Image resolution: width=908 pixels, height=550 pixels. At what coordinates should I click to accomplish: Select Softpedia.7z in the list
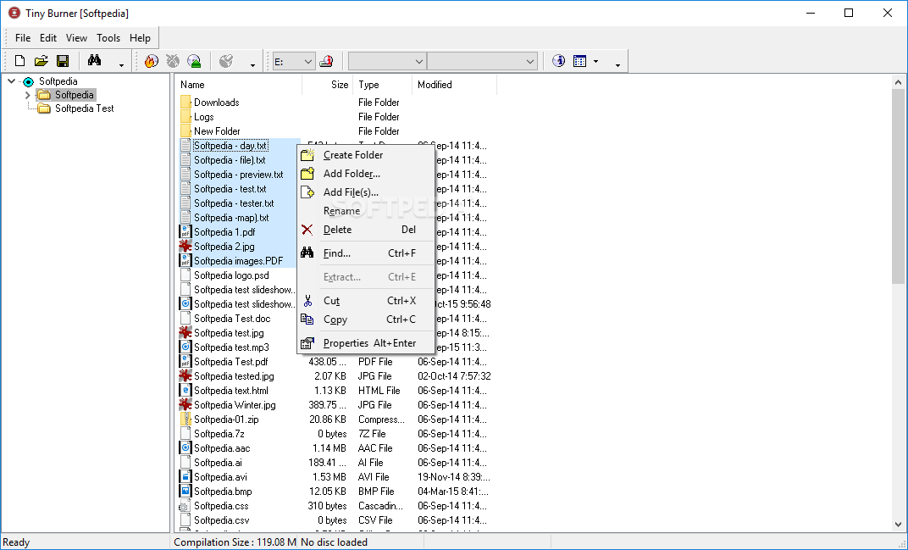point(219,434)
